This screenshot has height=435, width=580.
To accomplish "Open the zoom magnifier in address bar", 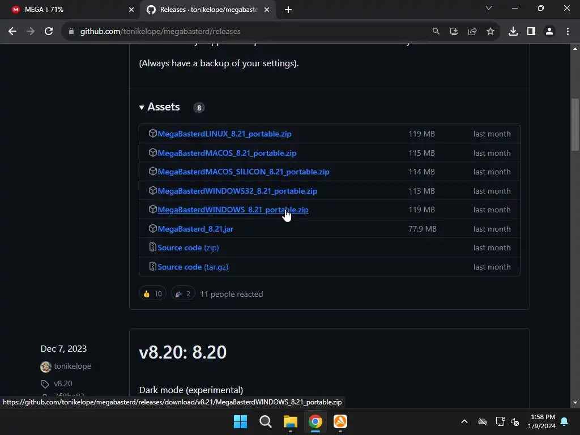I will click(x=436, y=32).
